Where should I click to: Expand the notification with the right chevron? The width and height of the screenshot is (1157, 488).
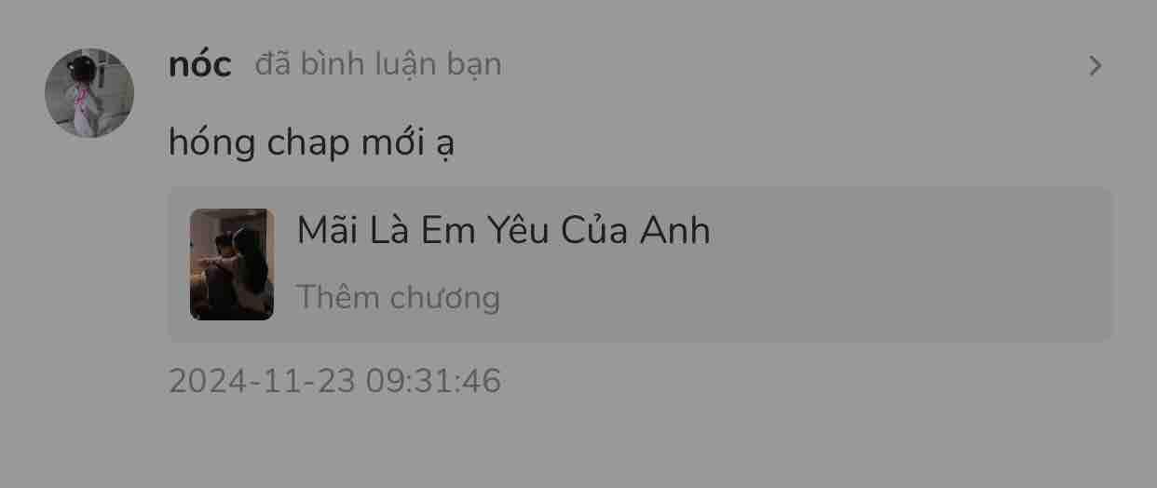(1096, 66)
